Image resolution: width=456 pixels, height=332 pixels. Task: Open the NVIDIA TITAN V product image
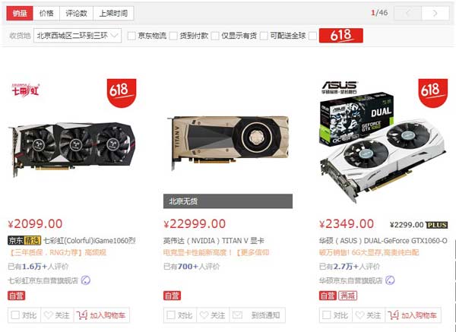(228, 143)
